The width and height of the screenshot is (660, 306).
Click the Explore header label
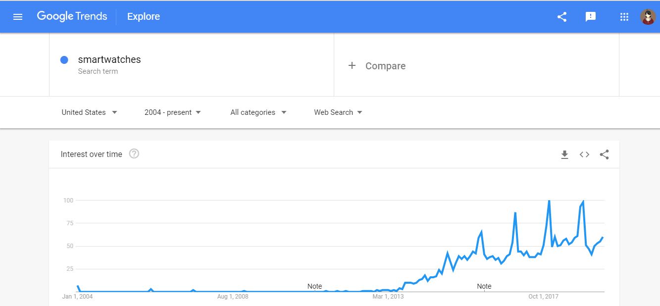144,17
